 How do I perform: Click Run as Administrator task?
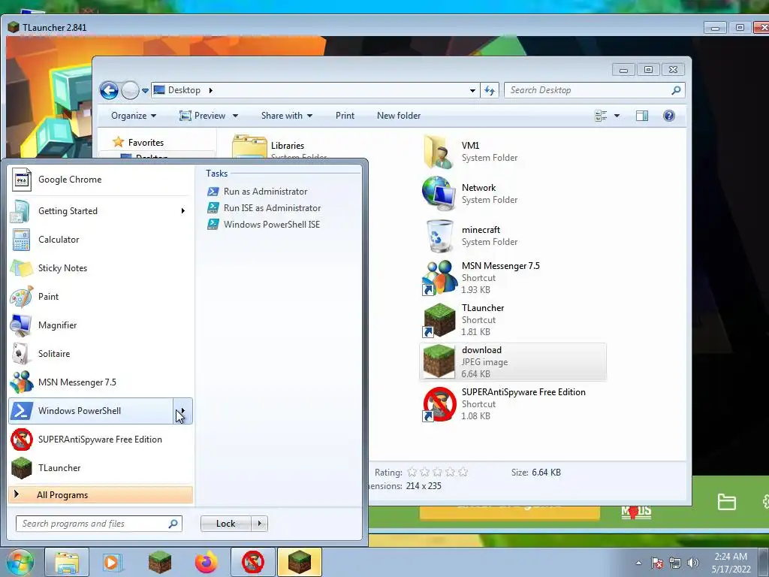tap(258, 192)
